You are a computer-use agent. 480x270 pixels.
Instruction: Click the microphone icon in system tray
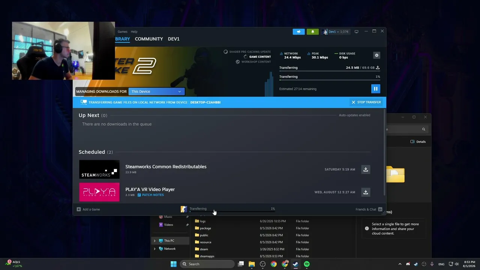coord(432,264)
